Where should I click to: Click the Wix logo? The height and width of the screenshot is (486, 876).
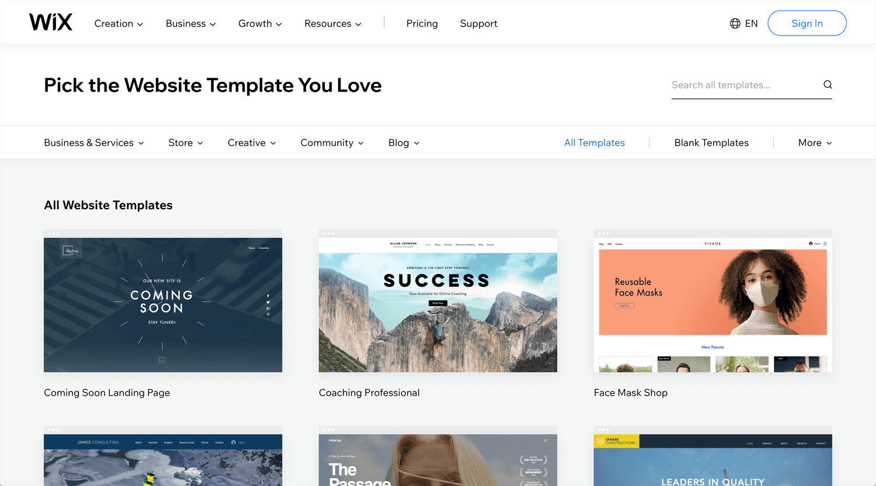[51, 23]
